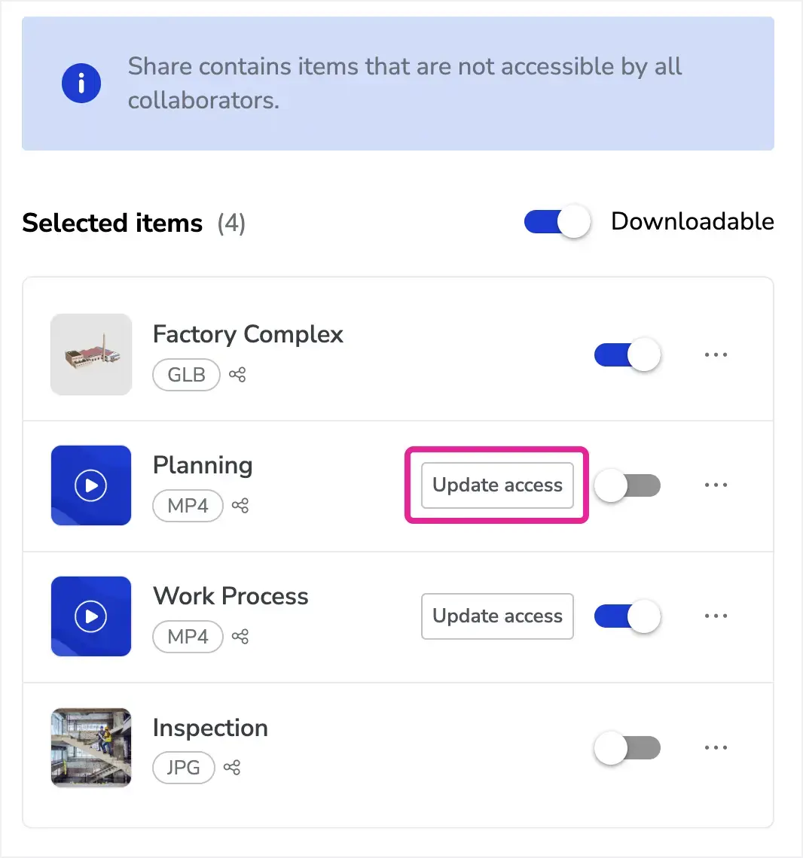
Task: Open more options menu for Work Process
Action: [x=716, y=616]
